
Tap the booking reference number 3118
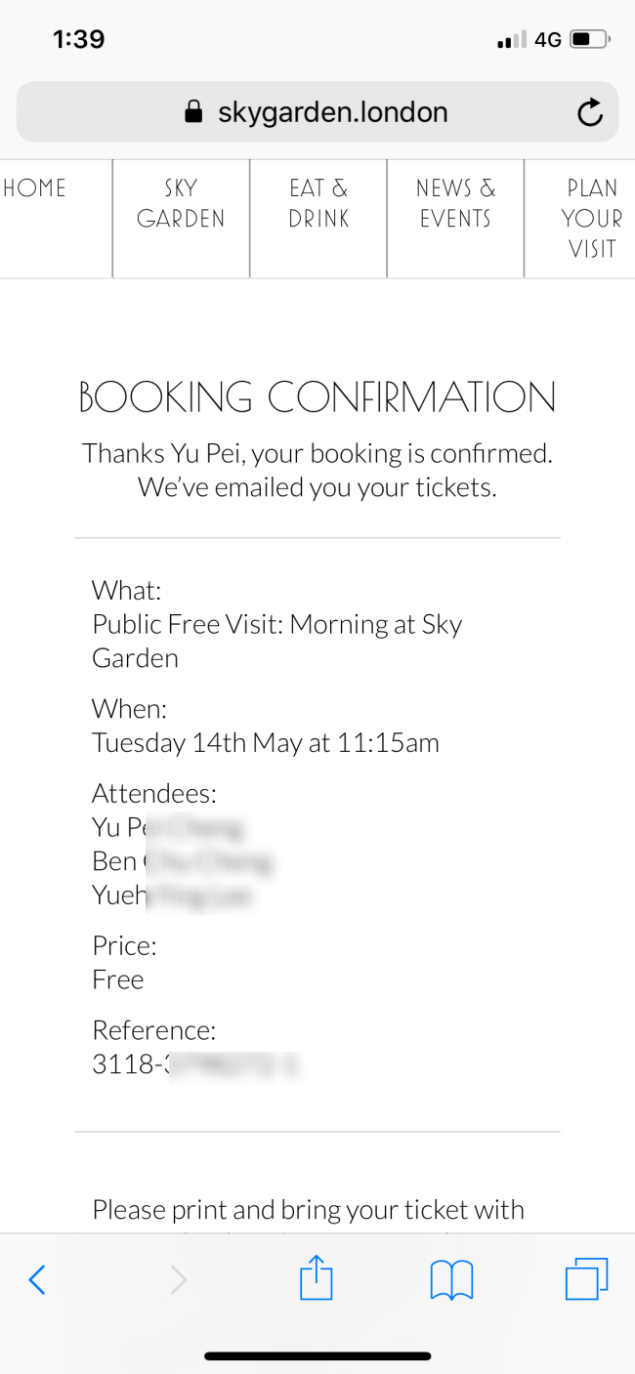[195, 1064]
